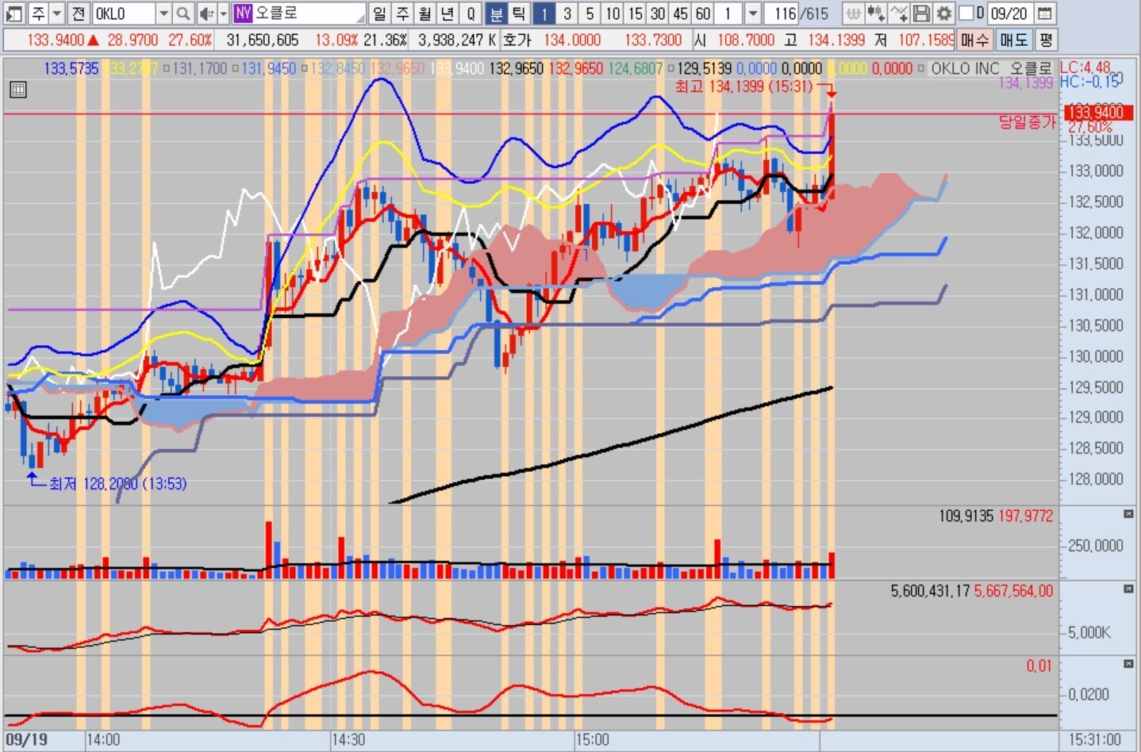Image resolution: width=1141 pixels, height=752 pixels.
Task: Click the 최저 128,2050 (13:53) low label
Action: pyautogui.click(x=118, y=484)
